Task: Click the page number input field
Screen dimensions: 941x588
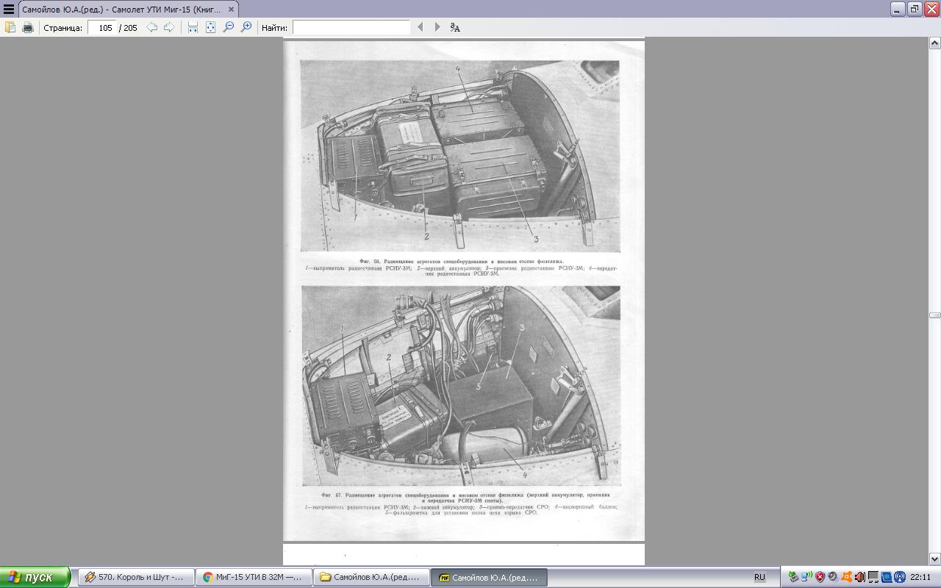Action: 102,27
